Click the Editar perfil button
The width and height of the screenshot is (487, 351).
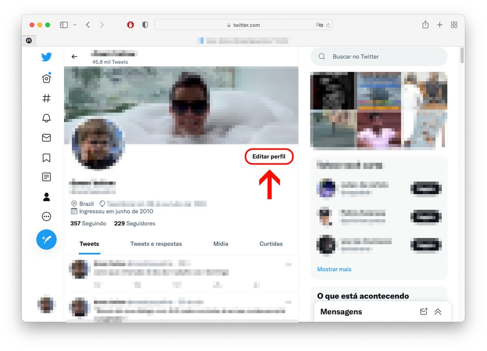(x=269, y=157)
